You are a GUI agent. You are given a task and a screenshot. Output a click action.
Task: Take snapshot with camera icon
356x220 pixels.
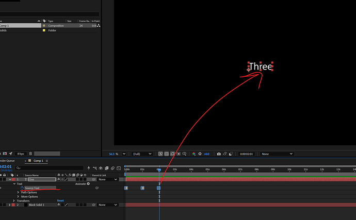[219, 154]
